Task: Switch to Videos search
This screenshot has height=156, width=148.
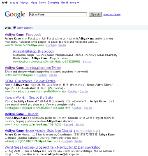Action: point(24,2)
